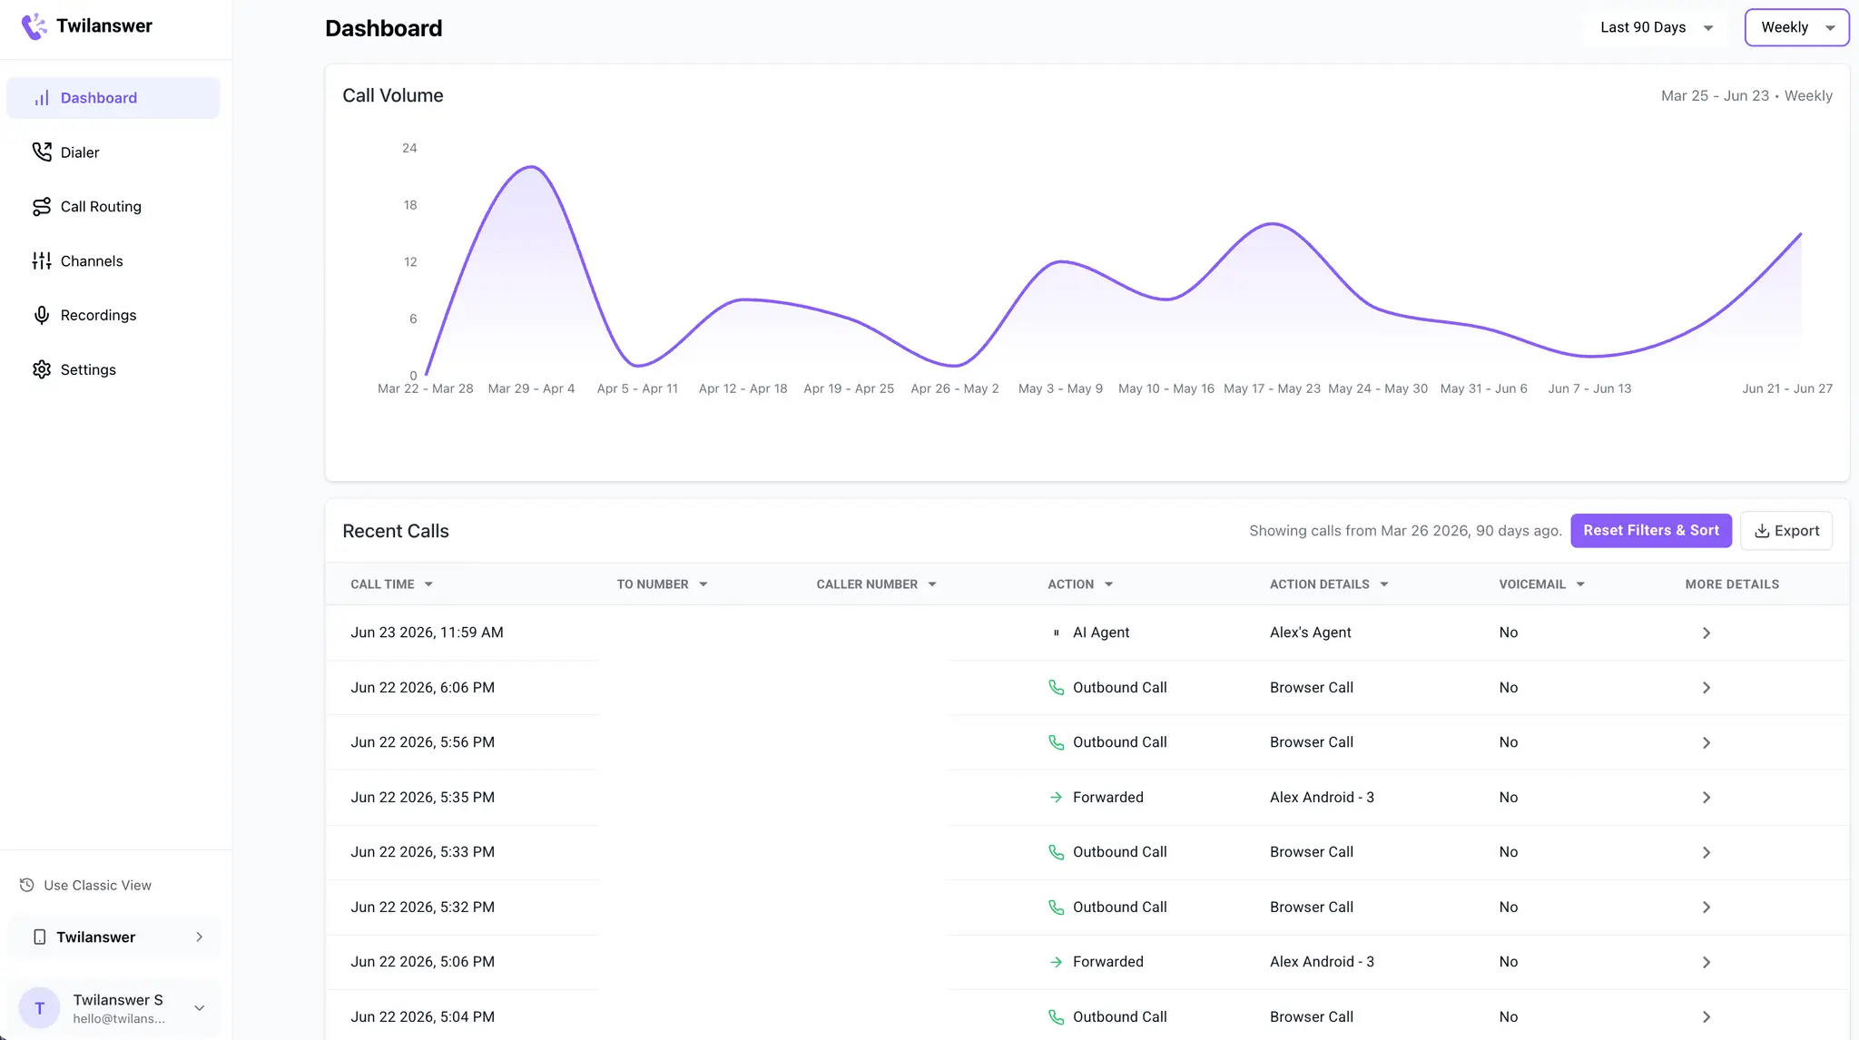This screenshot has width=1859, height=1040.
Task: Click "Alex's Agent" action detail
Action: click(1310, 633)
